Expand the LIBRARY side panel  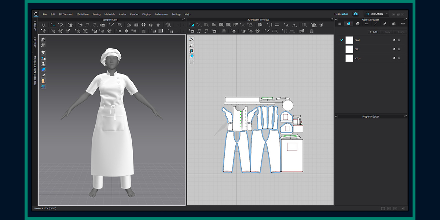35,26
